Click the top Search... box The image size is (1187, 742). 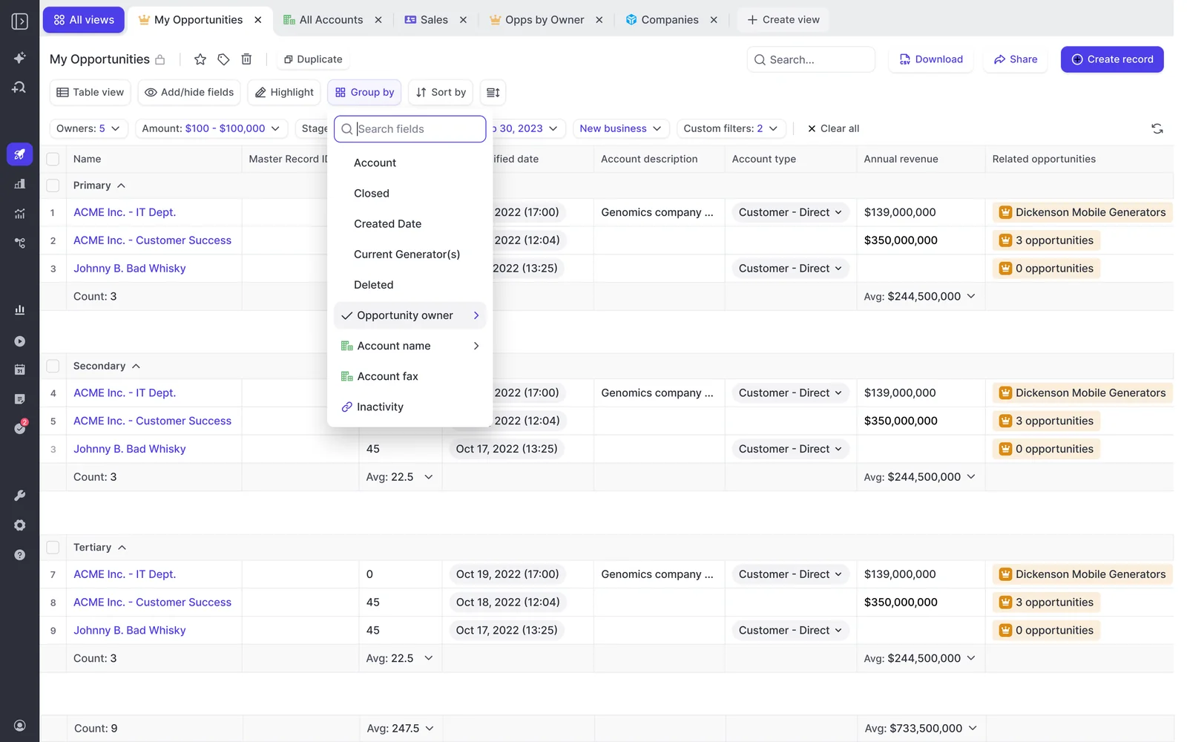pos(811,59)
